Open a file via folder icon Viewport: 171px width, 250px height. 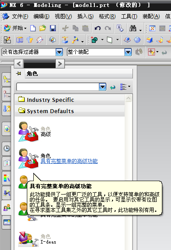42,29
